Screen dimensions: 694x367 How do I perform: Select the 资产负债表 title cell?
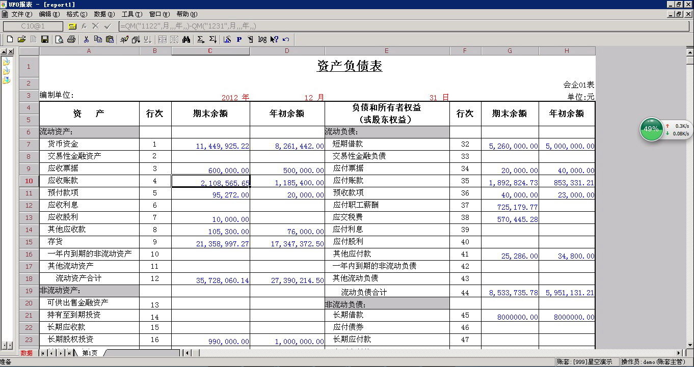point(349,66)
